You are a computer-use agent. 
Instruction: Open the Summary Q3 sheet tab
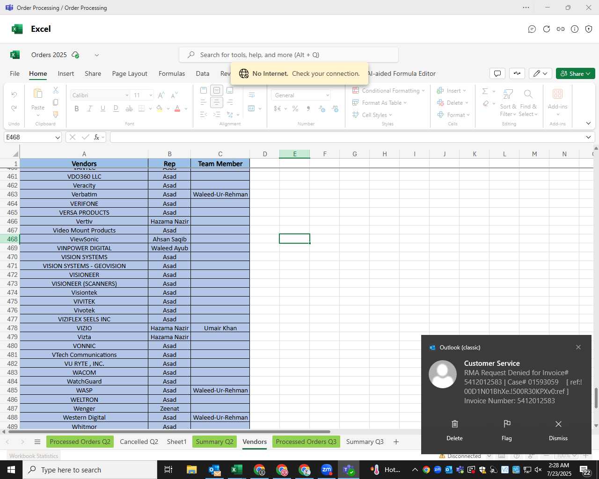point(365,442)
